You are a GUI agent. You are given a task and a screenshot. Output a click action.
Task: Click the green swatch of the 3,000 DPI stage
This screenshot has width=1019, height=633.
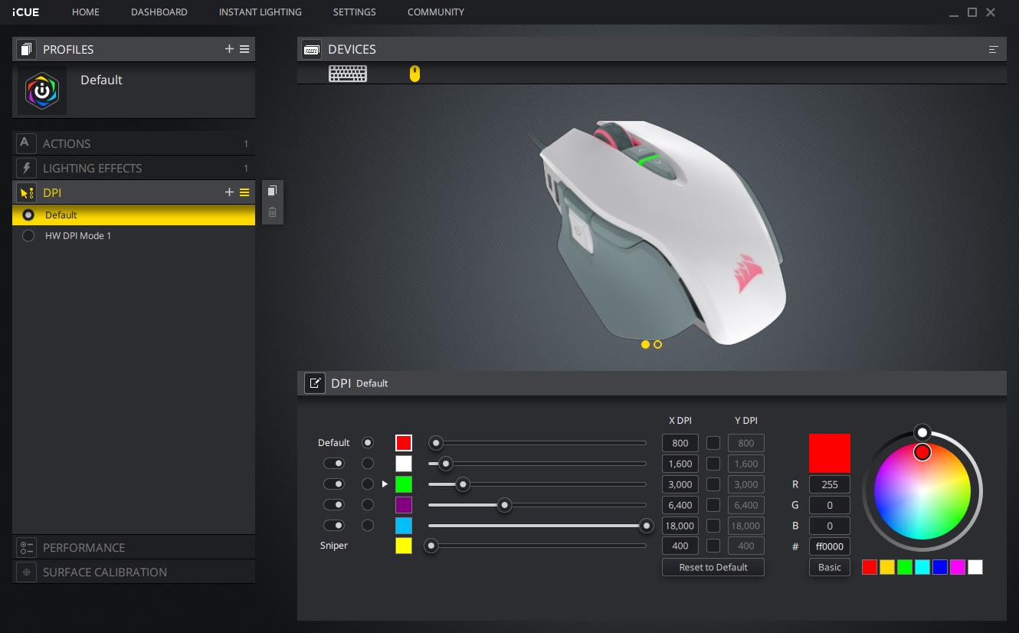[404, 484]
